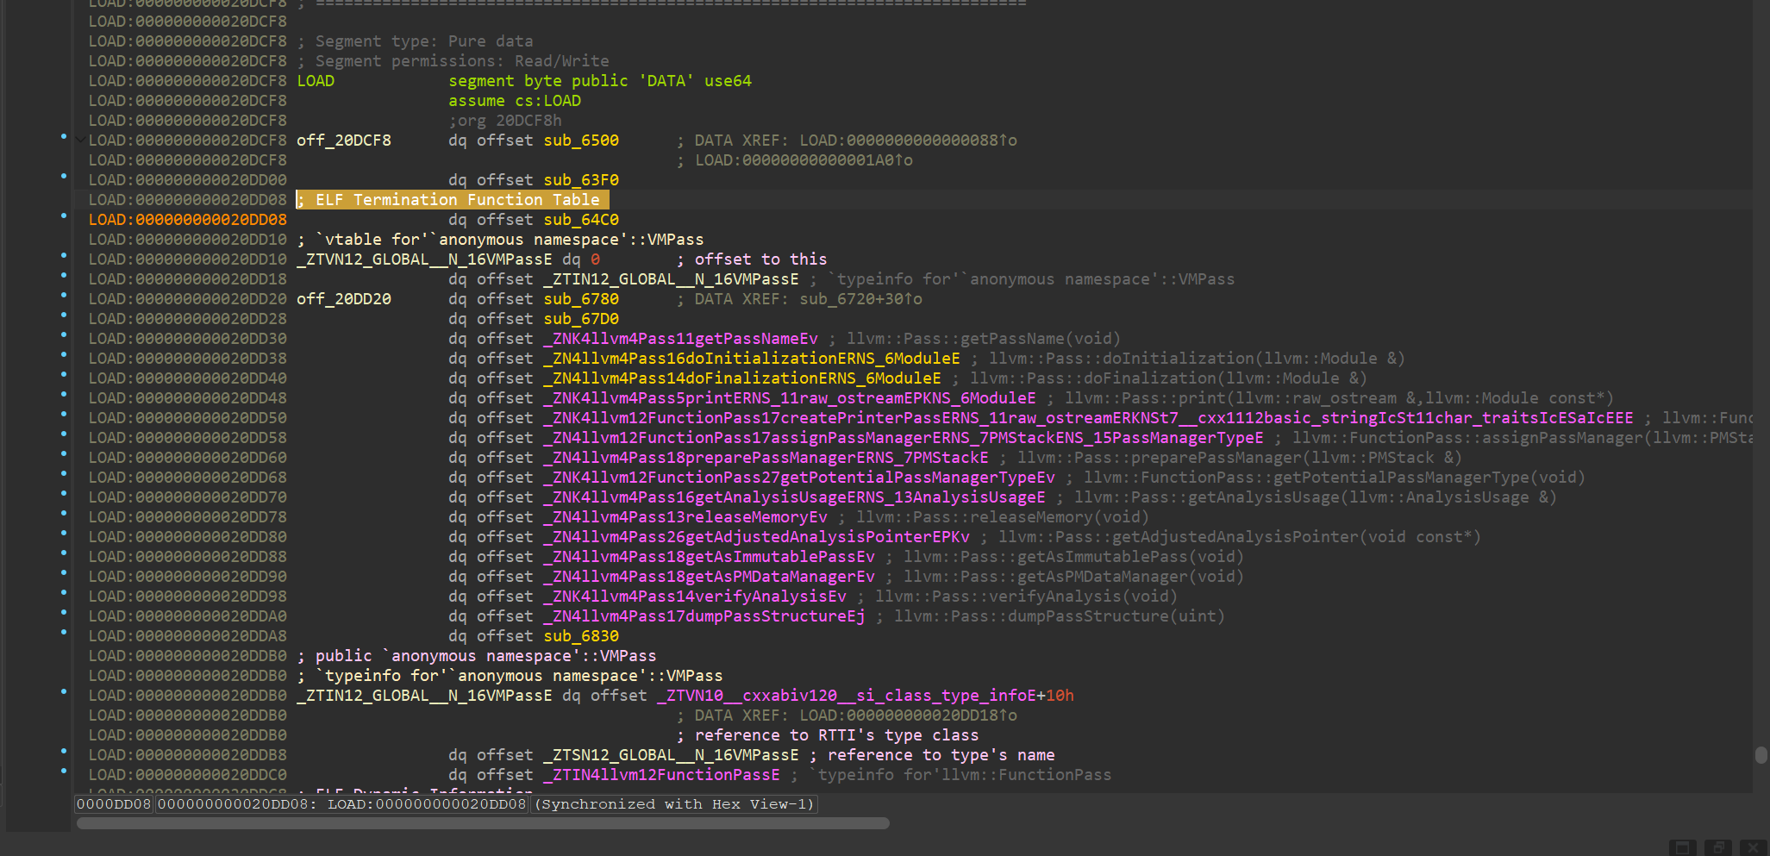Screen dimensions: 1770x856
Task: Close the panel with the X icon
Action: point(1753,847)
